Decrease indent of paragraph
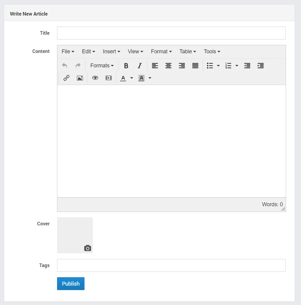301x305 pixels. [x=247, y=66]
